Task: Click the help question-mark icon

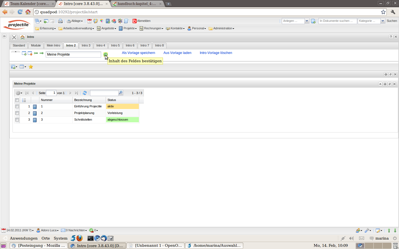Action: [391, 37]
